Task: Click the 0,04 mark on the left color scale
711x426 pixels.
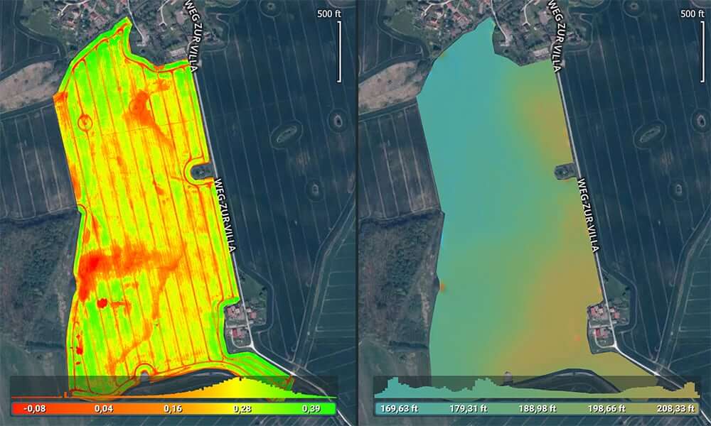Action: click(105, 409)
